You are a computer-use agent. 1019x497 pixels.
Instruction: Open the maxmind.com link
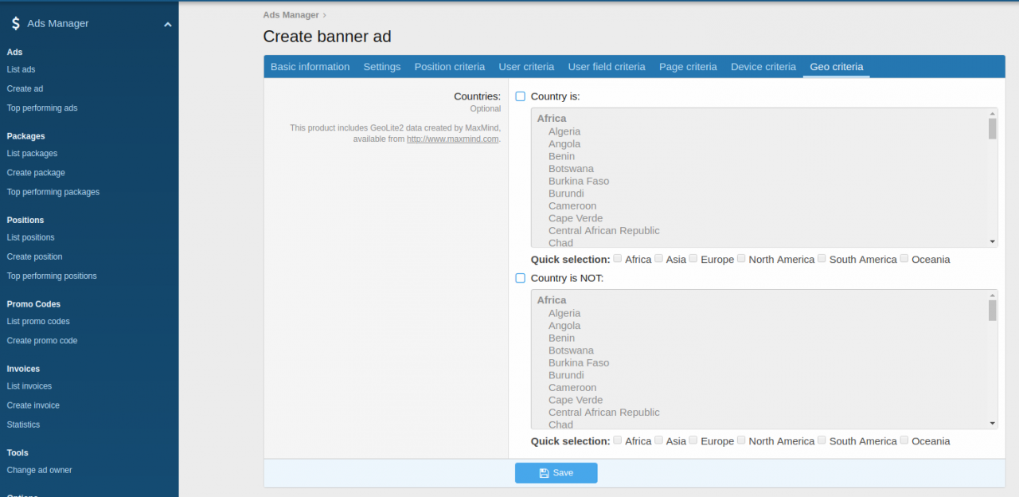tap(452, 139)
